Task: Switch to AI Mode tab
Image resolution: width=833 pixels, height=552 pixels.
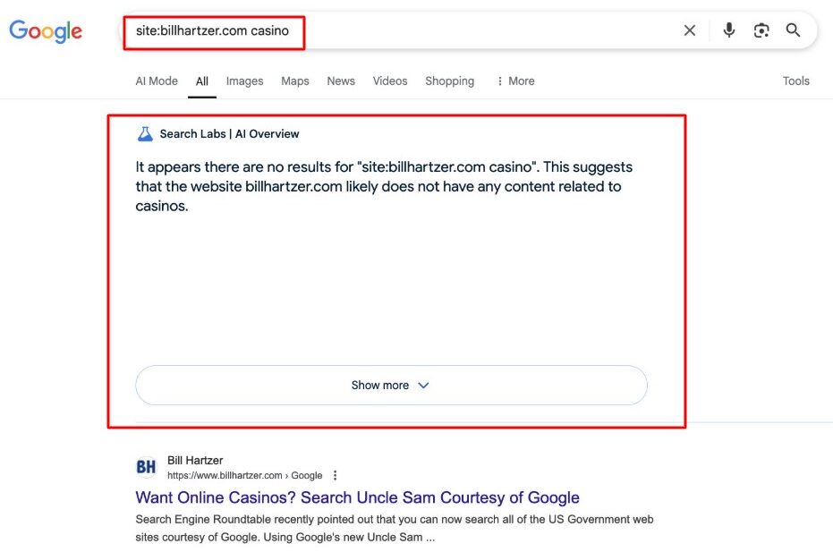Action: coord(157,81)
